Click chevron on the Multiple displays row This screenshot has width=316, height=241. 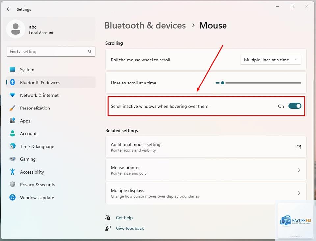click(299, 193)
